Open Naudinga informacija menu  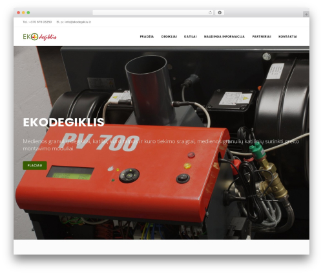[x=224, y=36]
